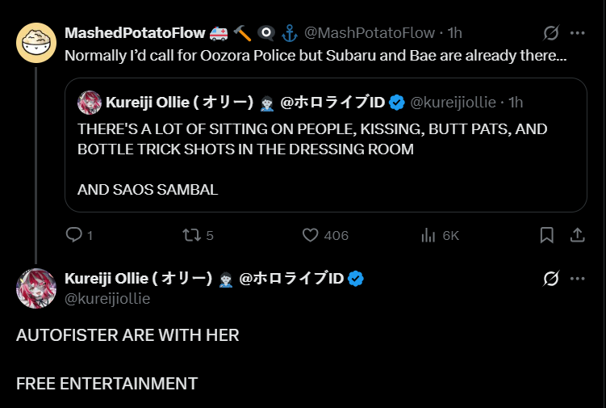Open the MashedPotatoFlow display name link
This screenshot has width=606, height=408.
point(134,33)
